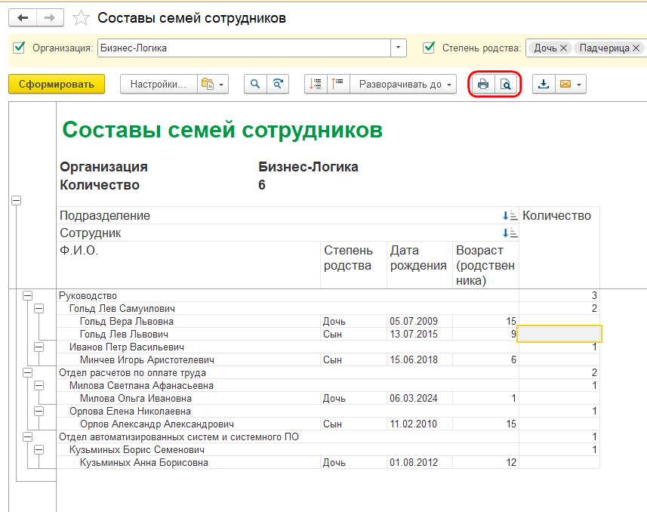Click birth date 13.07.2015 cell

(420, 334)
